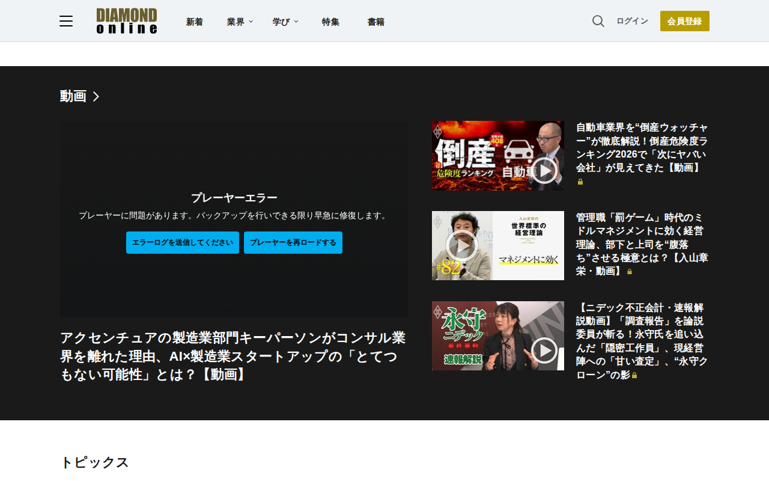Open the アクセンチュアの製造業部門 article headline
The height and width of the screenshot is (481, 769).
[233, 356]
